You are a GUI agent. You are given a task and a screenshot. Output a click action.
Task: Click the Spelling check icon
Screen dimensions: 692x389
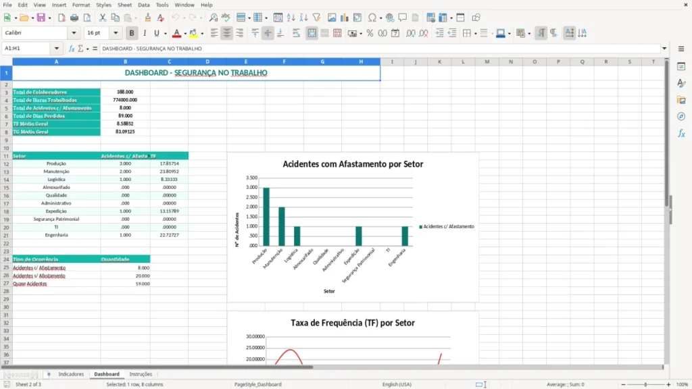pyautogui.click(x=226, y=18)
